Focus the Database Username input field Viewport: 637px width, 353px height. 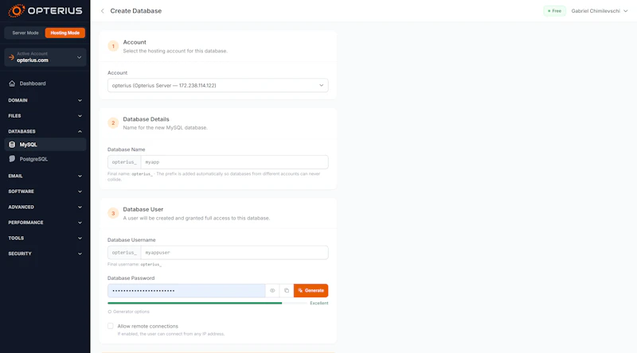coord(234,252)
